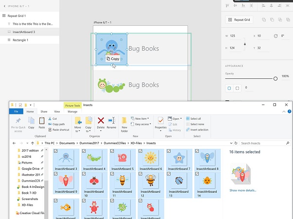Open the Copy to dropdown
This screenshot has width=293, height=219.
pos(88,124)
